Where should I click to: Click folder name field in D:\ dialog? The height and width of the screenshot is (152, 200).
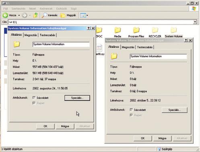point(159,56)
